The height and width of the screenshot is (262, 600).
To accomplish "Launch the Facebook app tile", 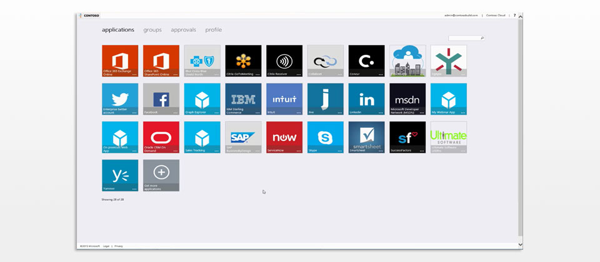I will click(x=161, y=99).
